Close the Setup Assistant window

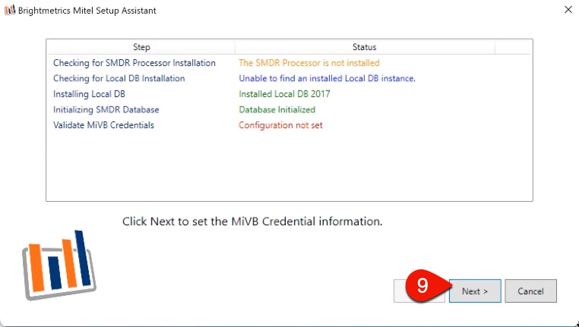point(568,9)
